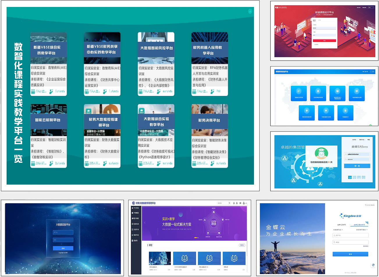Click the previous arrow on the purple banner
Image resolution: width=379 pixels, height=277 pixels.
pyautogui.click(x=145, y=223)
